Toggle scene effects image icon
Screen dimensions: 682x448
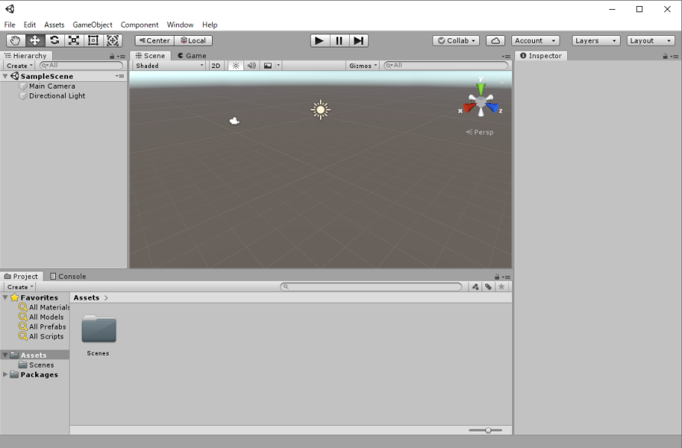[x=268, y=66]
